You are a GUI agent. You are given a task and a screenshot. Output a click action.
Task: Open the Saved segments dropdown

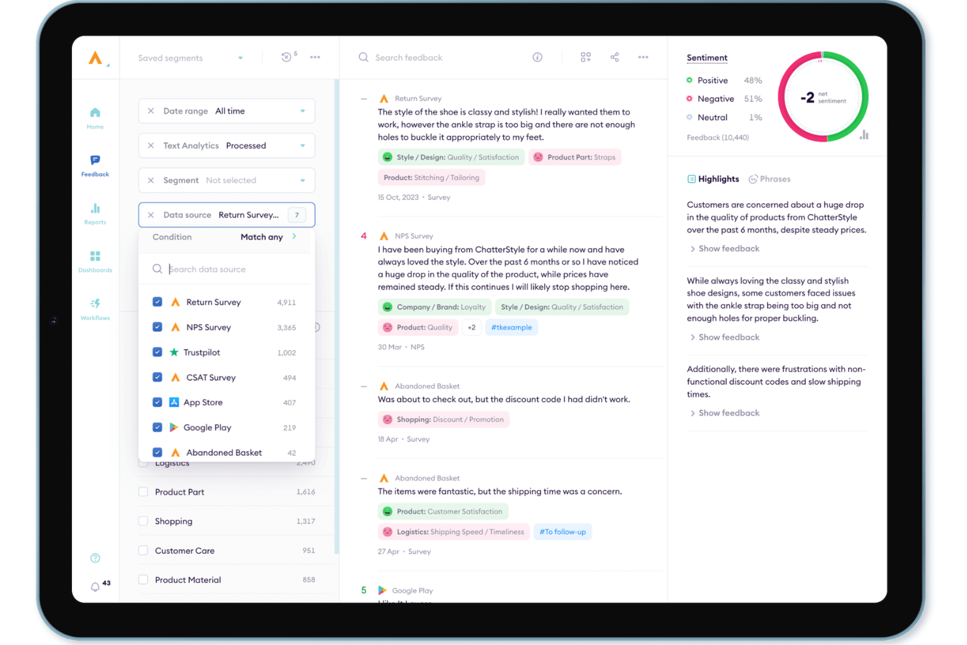point(189,58)
